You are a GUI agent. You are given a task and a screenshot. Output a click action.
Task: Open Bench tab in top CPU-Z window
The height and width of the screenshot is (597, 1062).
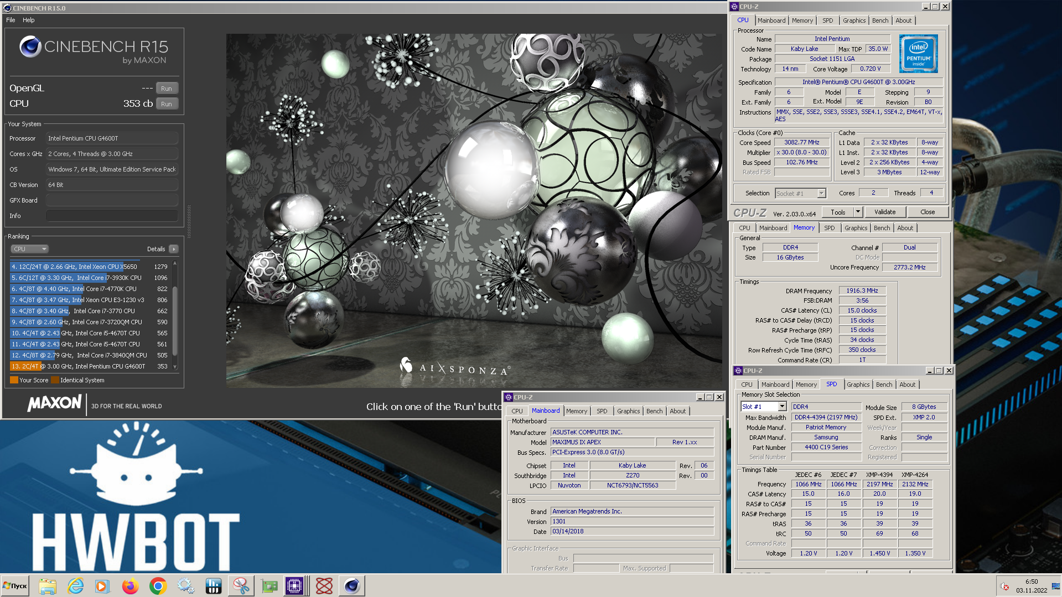pyautogui.click(x=880, y=20)
